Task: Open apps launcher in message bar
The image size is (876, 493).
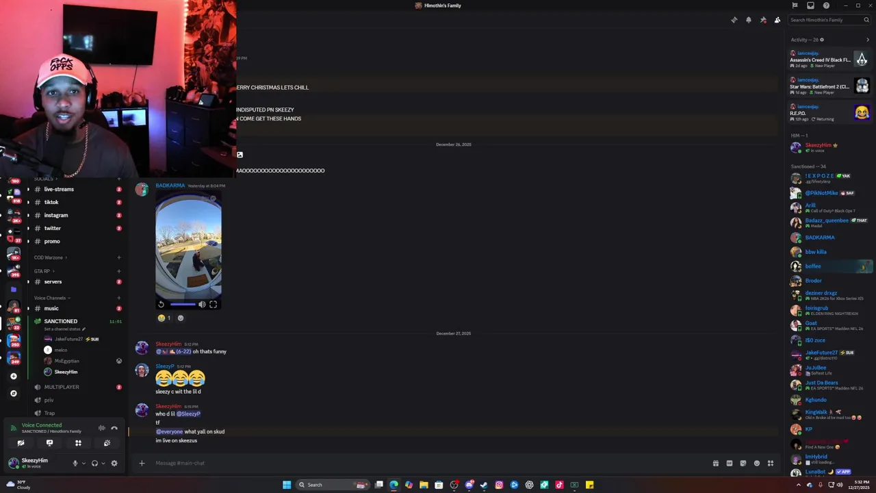Action: (x=771, y=464)
